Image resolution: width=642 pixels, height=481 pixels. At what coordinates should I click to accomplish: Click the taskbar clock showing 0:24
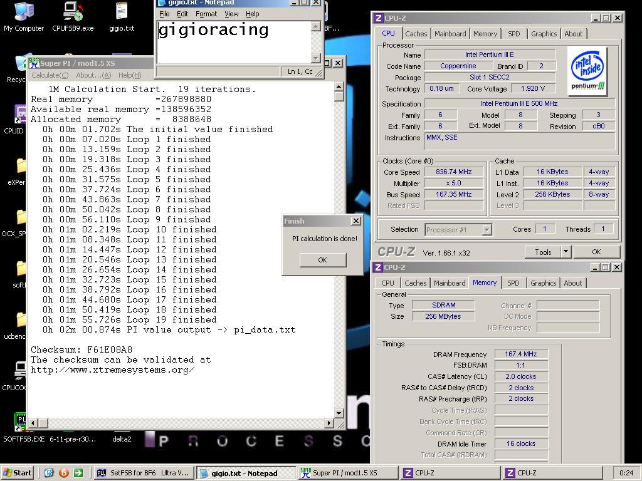coord(626,473)
